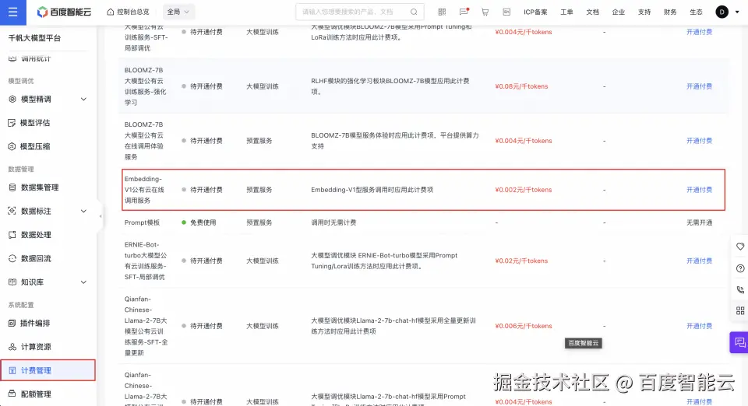The image size is (748, 406).
Task: Collapse the sidebar using its edge handle
Action: point(101,216)
